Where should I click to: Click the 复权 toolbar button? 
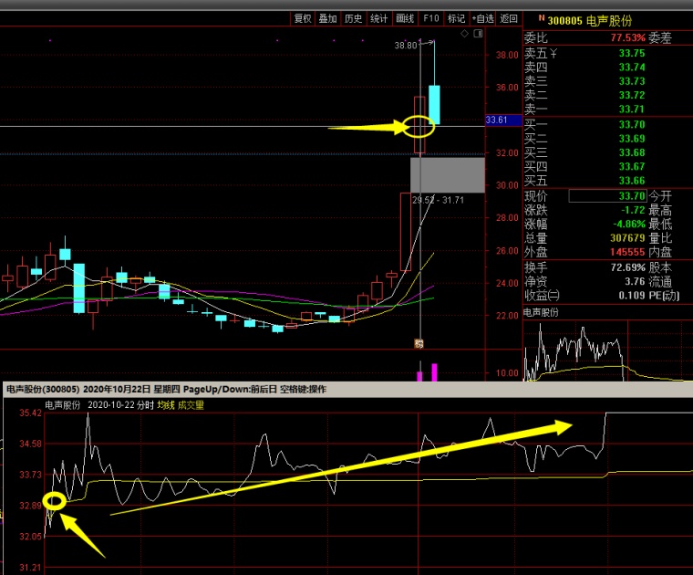click(302, 18)
